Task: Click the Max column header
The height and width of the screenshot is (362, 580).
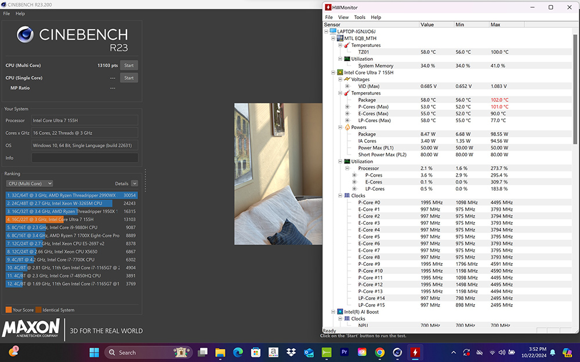Action: tap(506, 24)
